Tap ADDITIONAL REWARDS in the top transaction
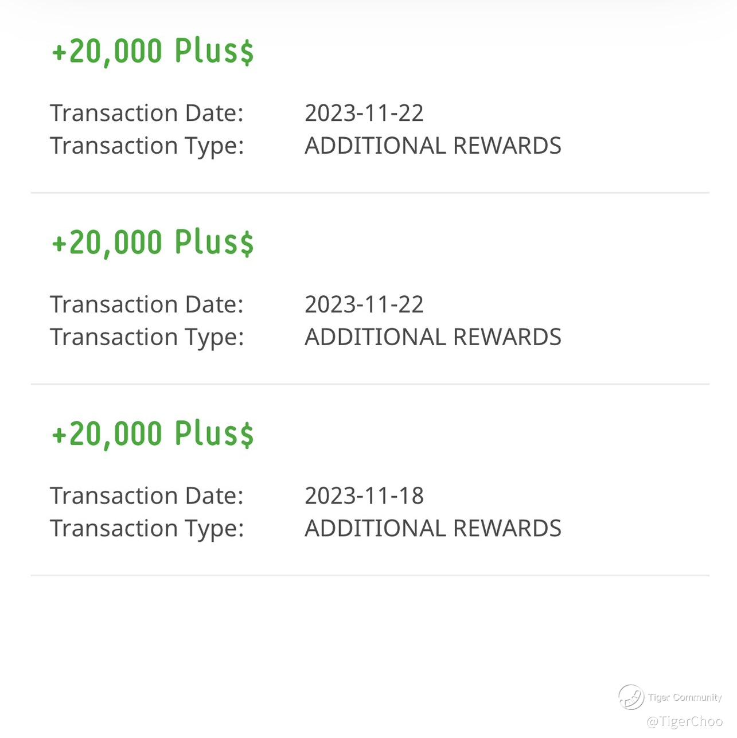Viewport: 737px width, 738px height. tap(432, 146)
